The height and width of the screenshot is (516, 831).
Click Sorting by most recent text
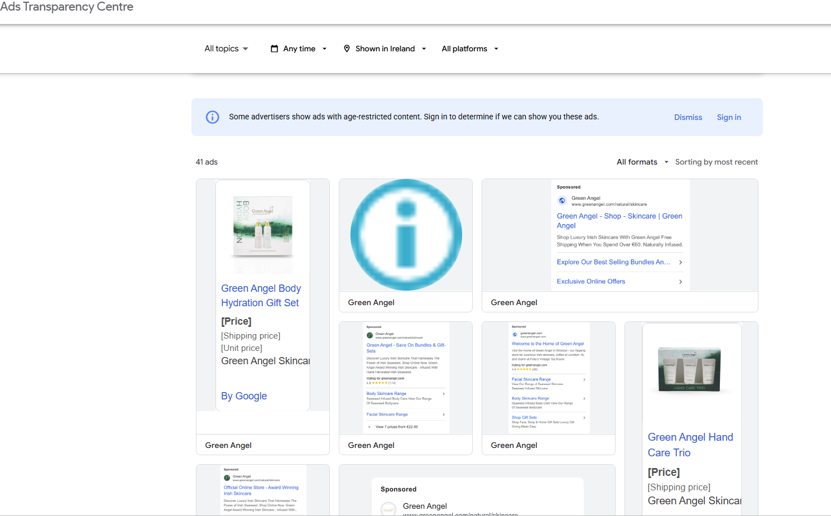(x=717, y=162)
